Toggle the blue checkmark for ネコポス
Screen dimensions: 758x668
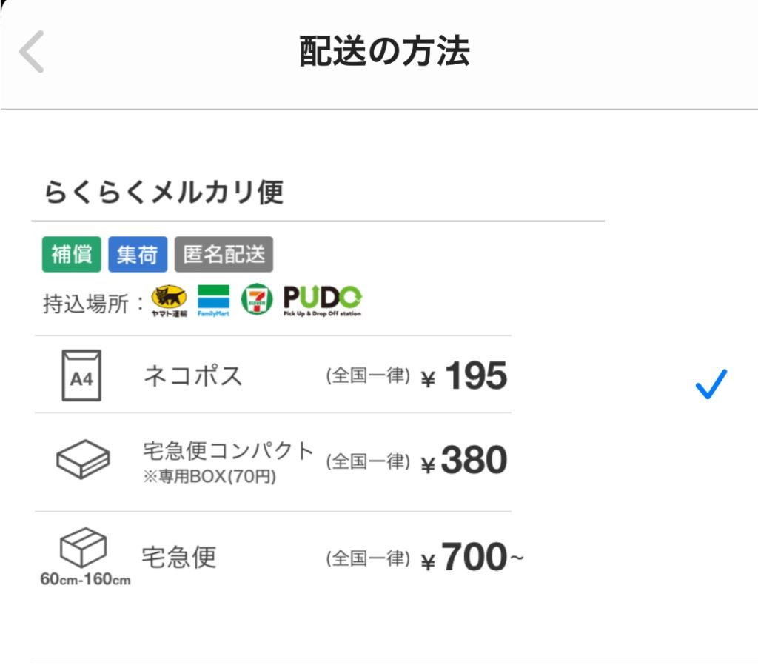(711, 384)
